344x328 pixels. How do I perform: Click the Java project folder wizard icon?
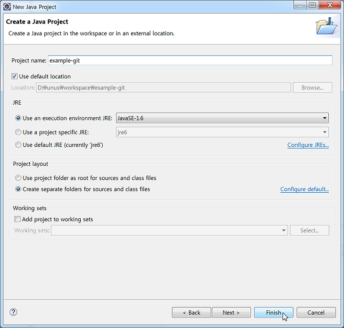(x=326, y=26)
